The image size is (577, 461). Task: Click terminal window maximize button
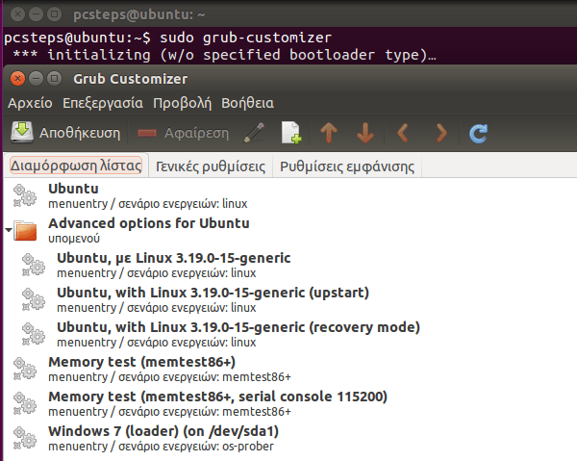(x=55, y=14)
